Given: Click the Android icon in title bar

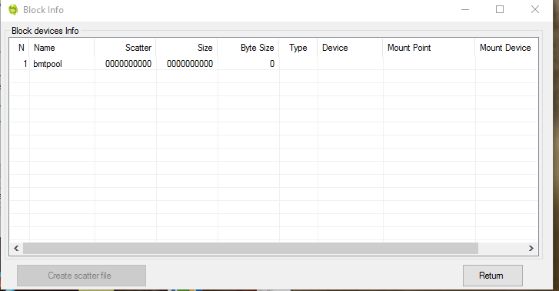Looking at the screenshot, I should point(13,10).
